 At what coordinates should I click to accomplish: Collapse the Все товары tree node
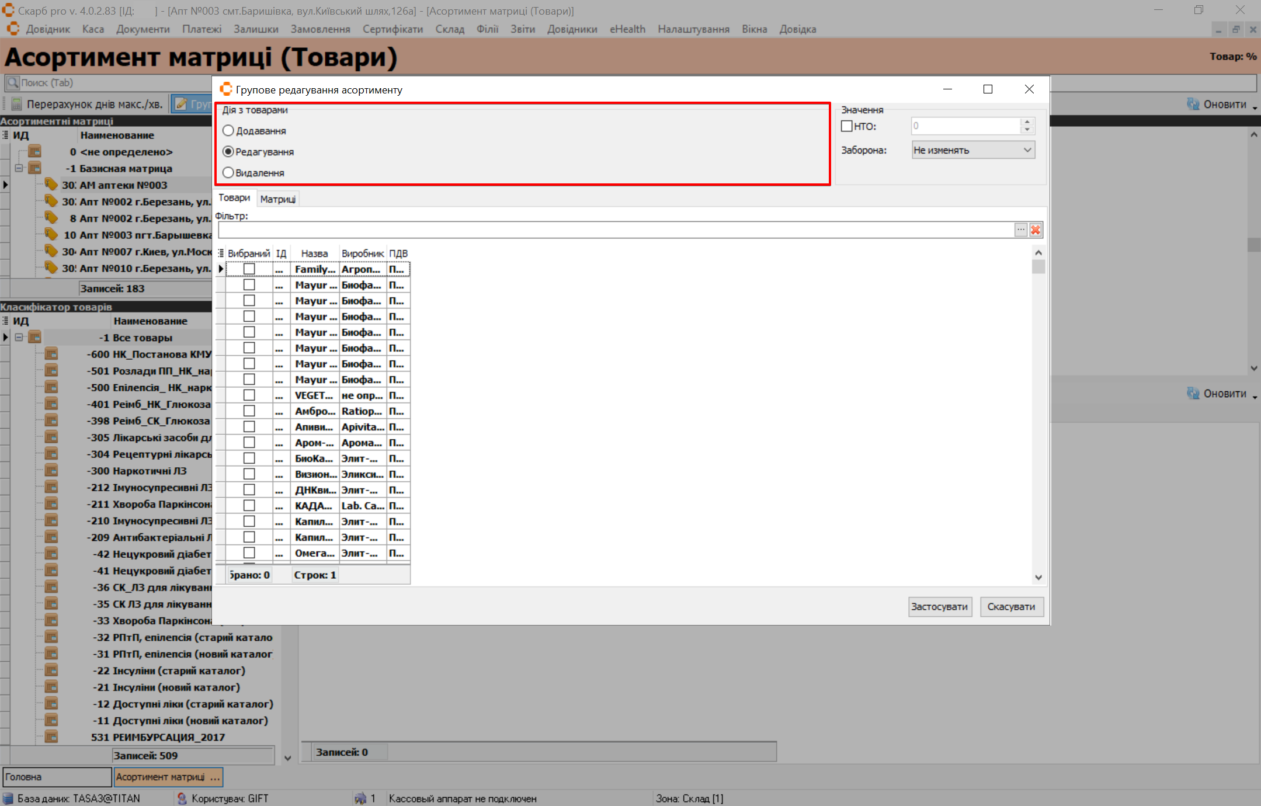(19, 338)
